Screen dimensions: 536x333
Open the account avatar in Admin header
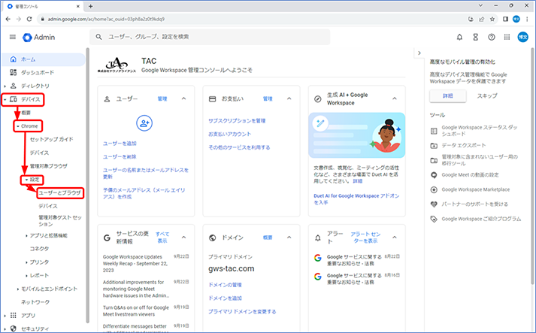point(522,37)
